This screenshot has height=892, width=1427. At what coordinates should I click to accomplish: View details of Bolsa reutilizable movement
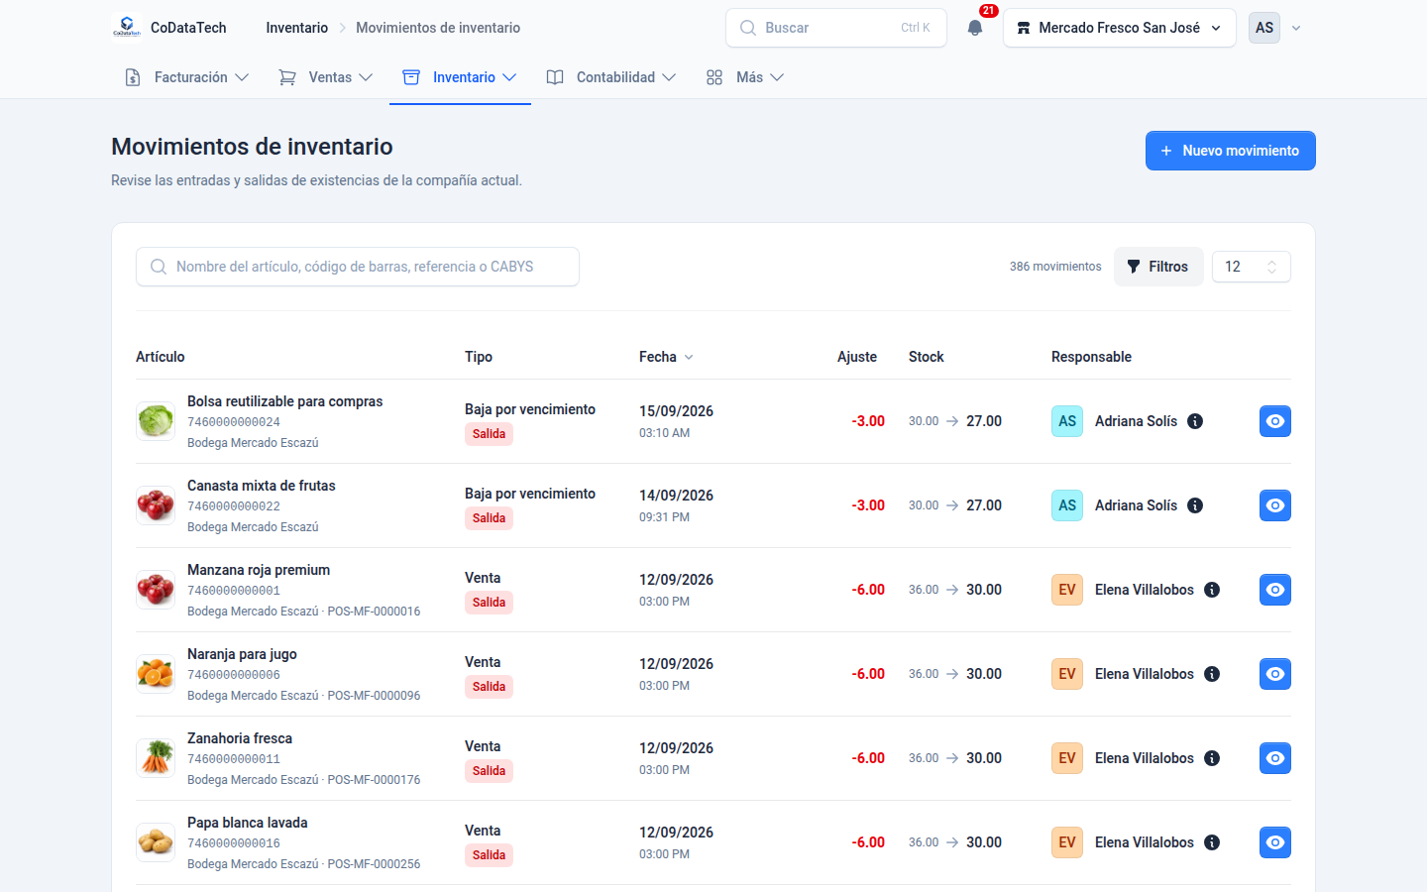click(1275, 421)
